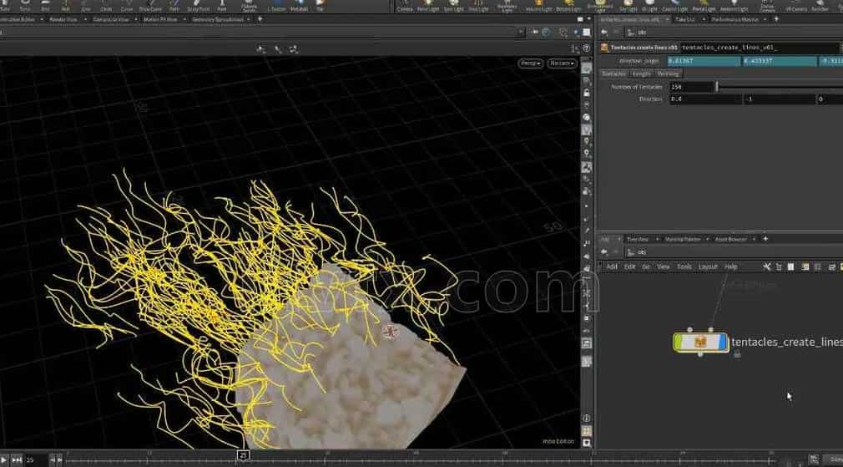Image resolution: width=843 pixels, height=467 pixels.
Task: Click the Direction field showing -1
Action: pyautogui.click(x=779, y=99)
